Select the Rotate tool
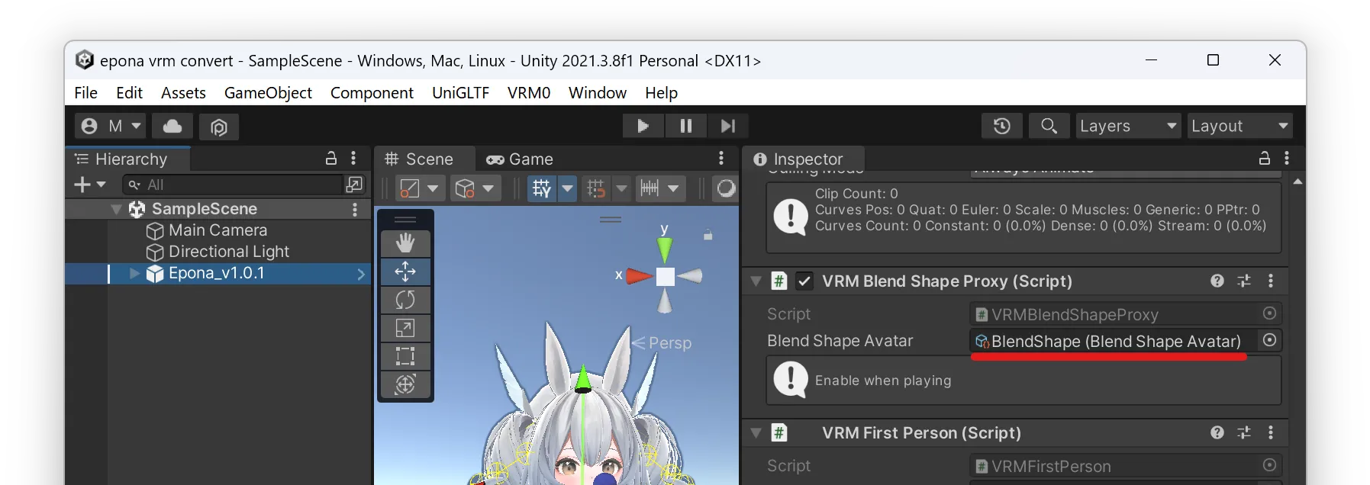This screenshot has width=1370, height=485. [405, 300]
